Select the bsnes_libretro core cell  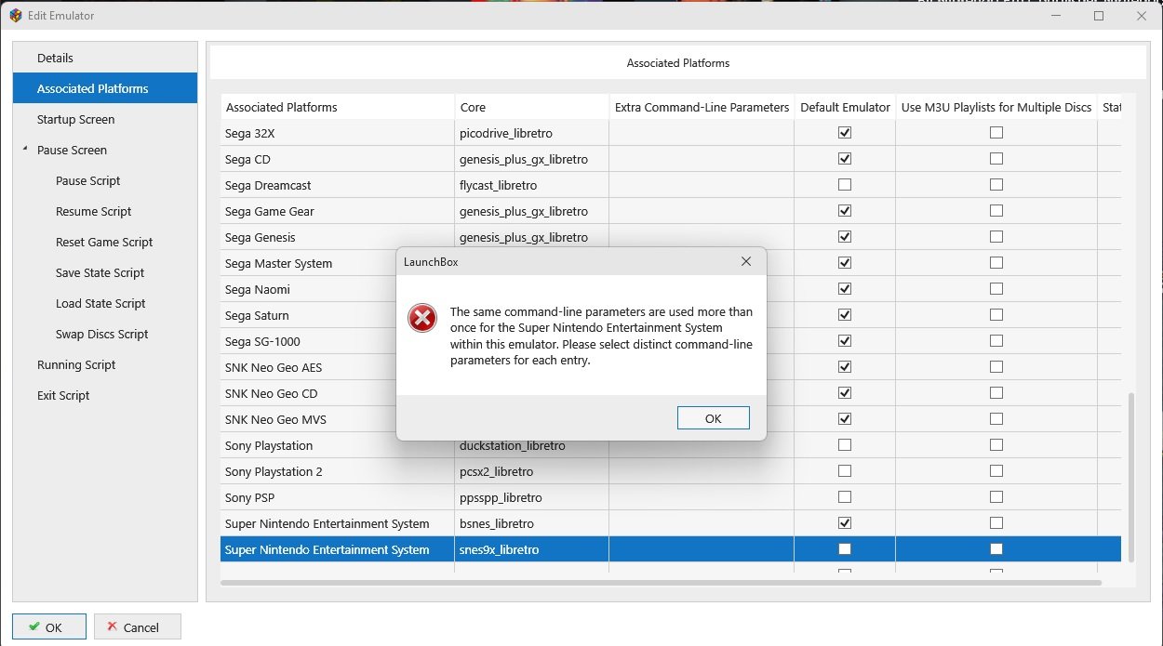tap(532, 523)
